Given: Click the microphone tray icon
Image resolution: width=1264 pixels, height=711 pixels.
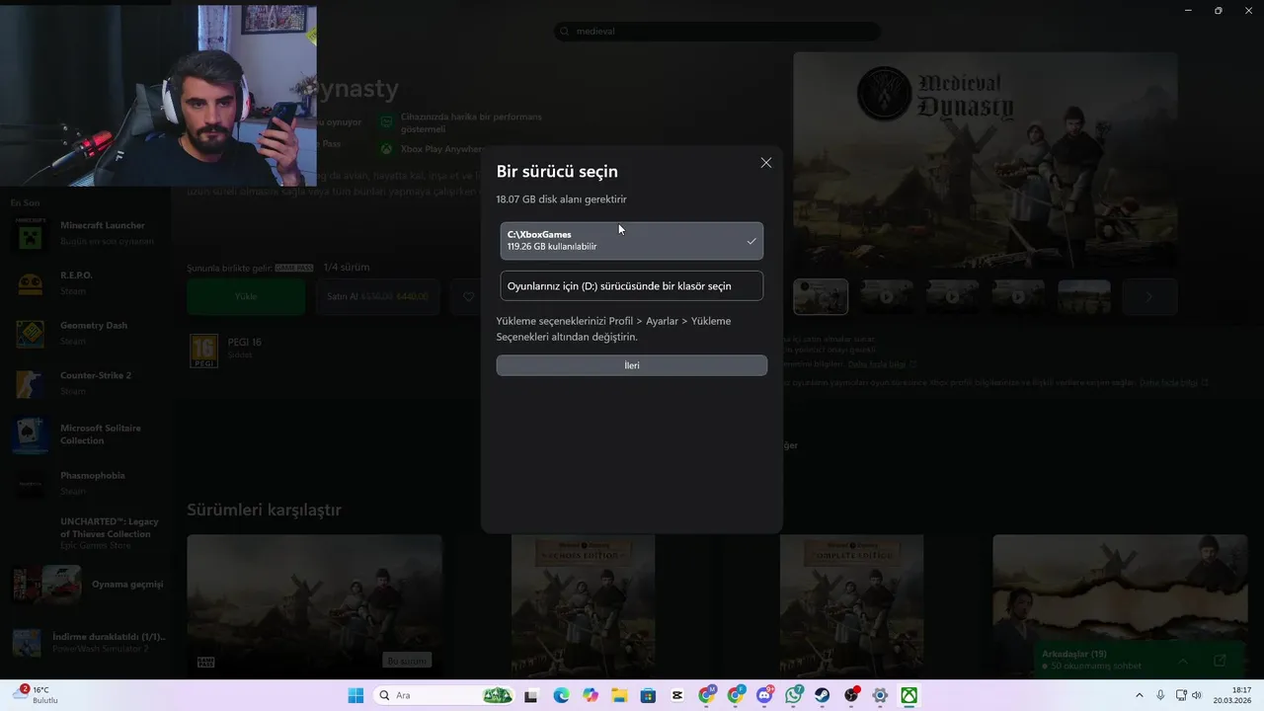Looking at the screenshot, I should [x=1160, y=695].
